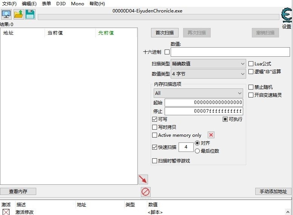Click the fast scan alignment value field
293x215 pixels.
click(x=186, y=147)
